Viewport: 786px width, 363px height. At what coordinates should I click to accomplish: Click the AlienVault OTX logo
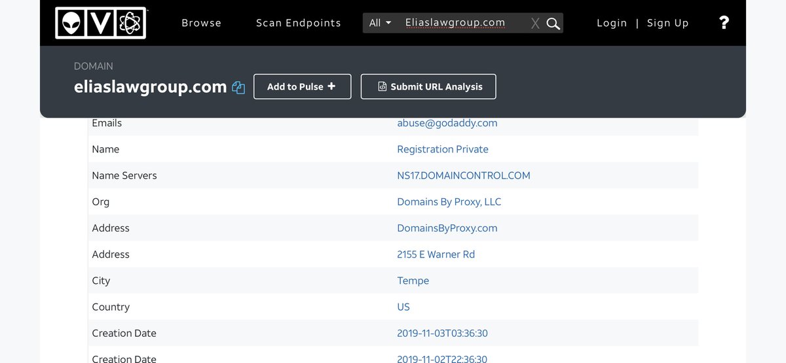[x=100, y=23]
